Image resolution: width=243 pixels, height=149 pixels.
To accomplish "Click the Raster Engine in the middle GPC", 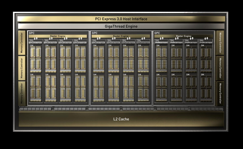I will pyautogui.click(x=121, y=36).
